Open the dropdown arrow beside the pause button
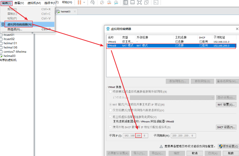This screenshot has height=156, width=239. [84, 3]
